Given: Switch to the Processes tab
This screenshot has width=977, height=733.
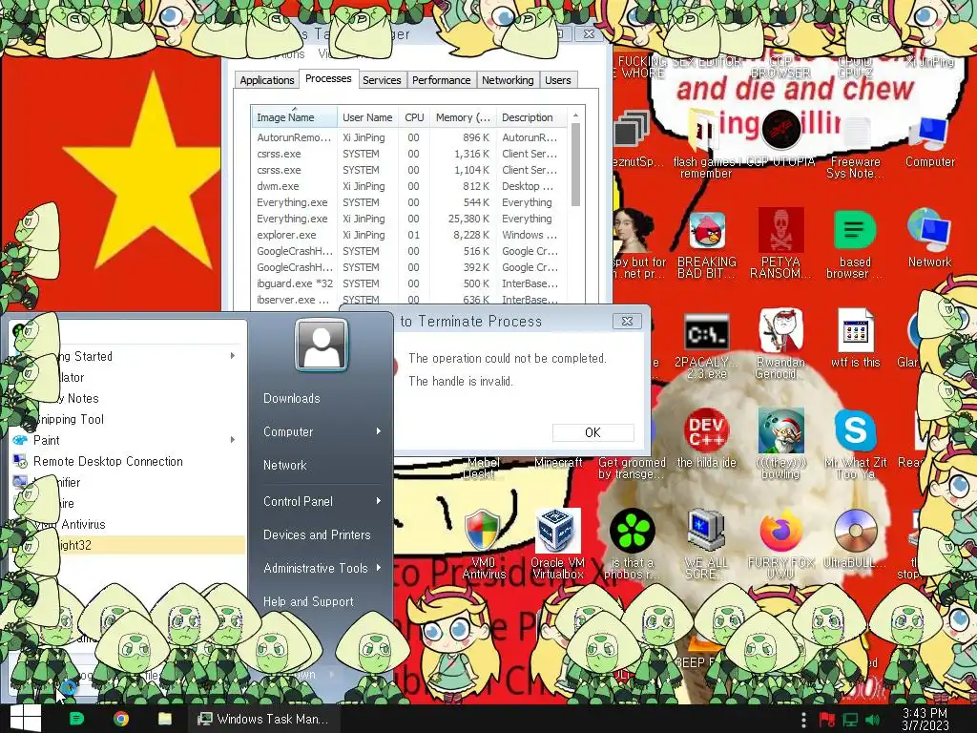Looking at the screenshot, I should point(328,78).
